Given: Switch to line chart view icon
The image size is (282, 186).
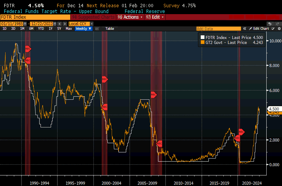Looking at the screenshot, I should [97, 29].
